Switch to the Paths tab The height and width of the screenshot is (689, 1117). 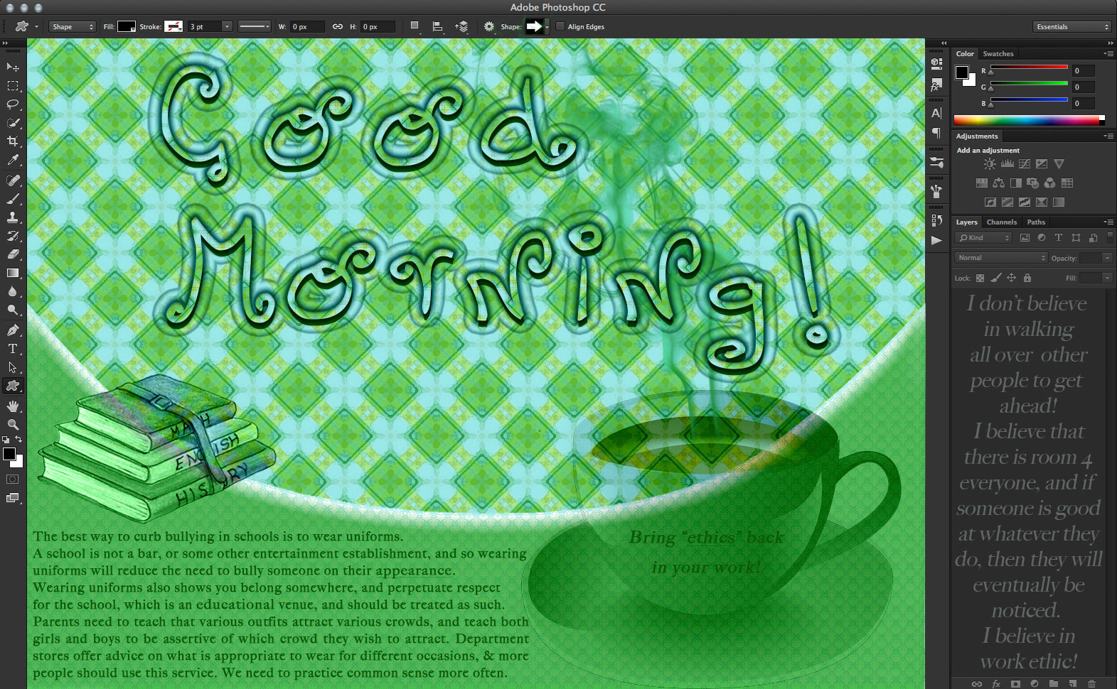click(1036, 222)
